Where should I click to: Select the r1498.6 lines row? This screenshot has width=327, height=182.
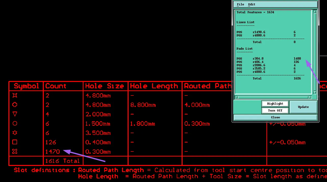[266, 32]
